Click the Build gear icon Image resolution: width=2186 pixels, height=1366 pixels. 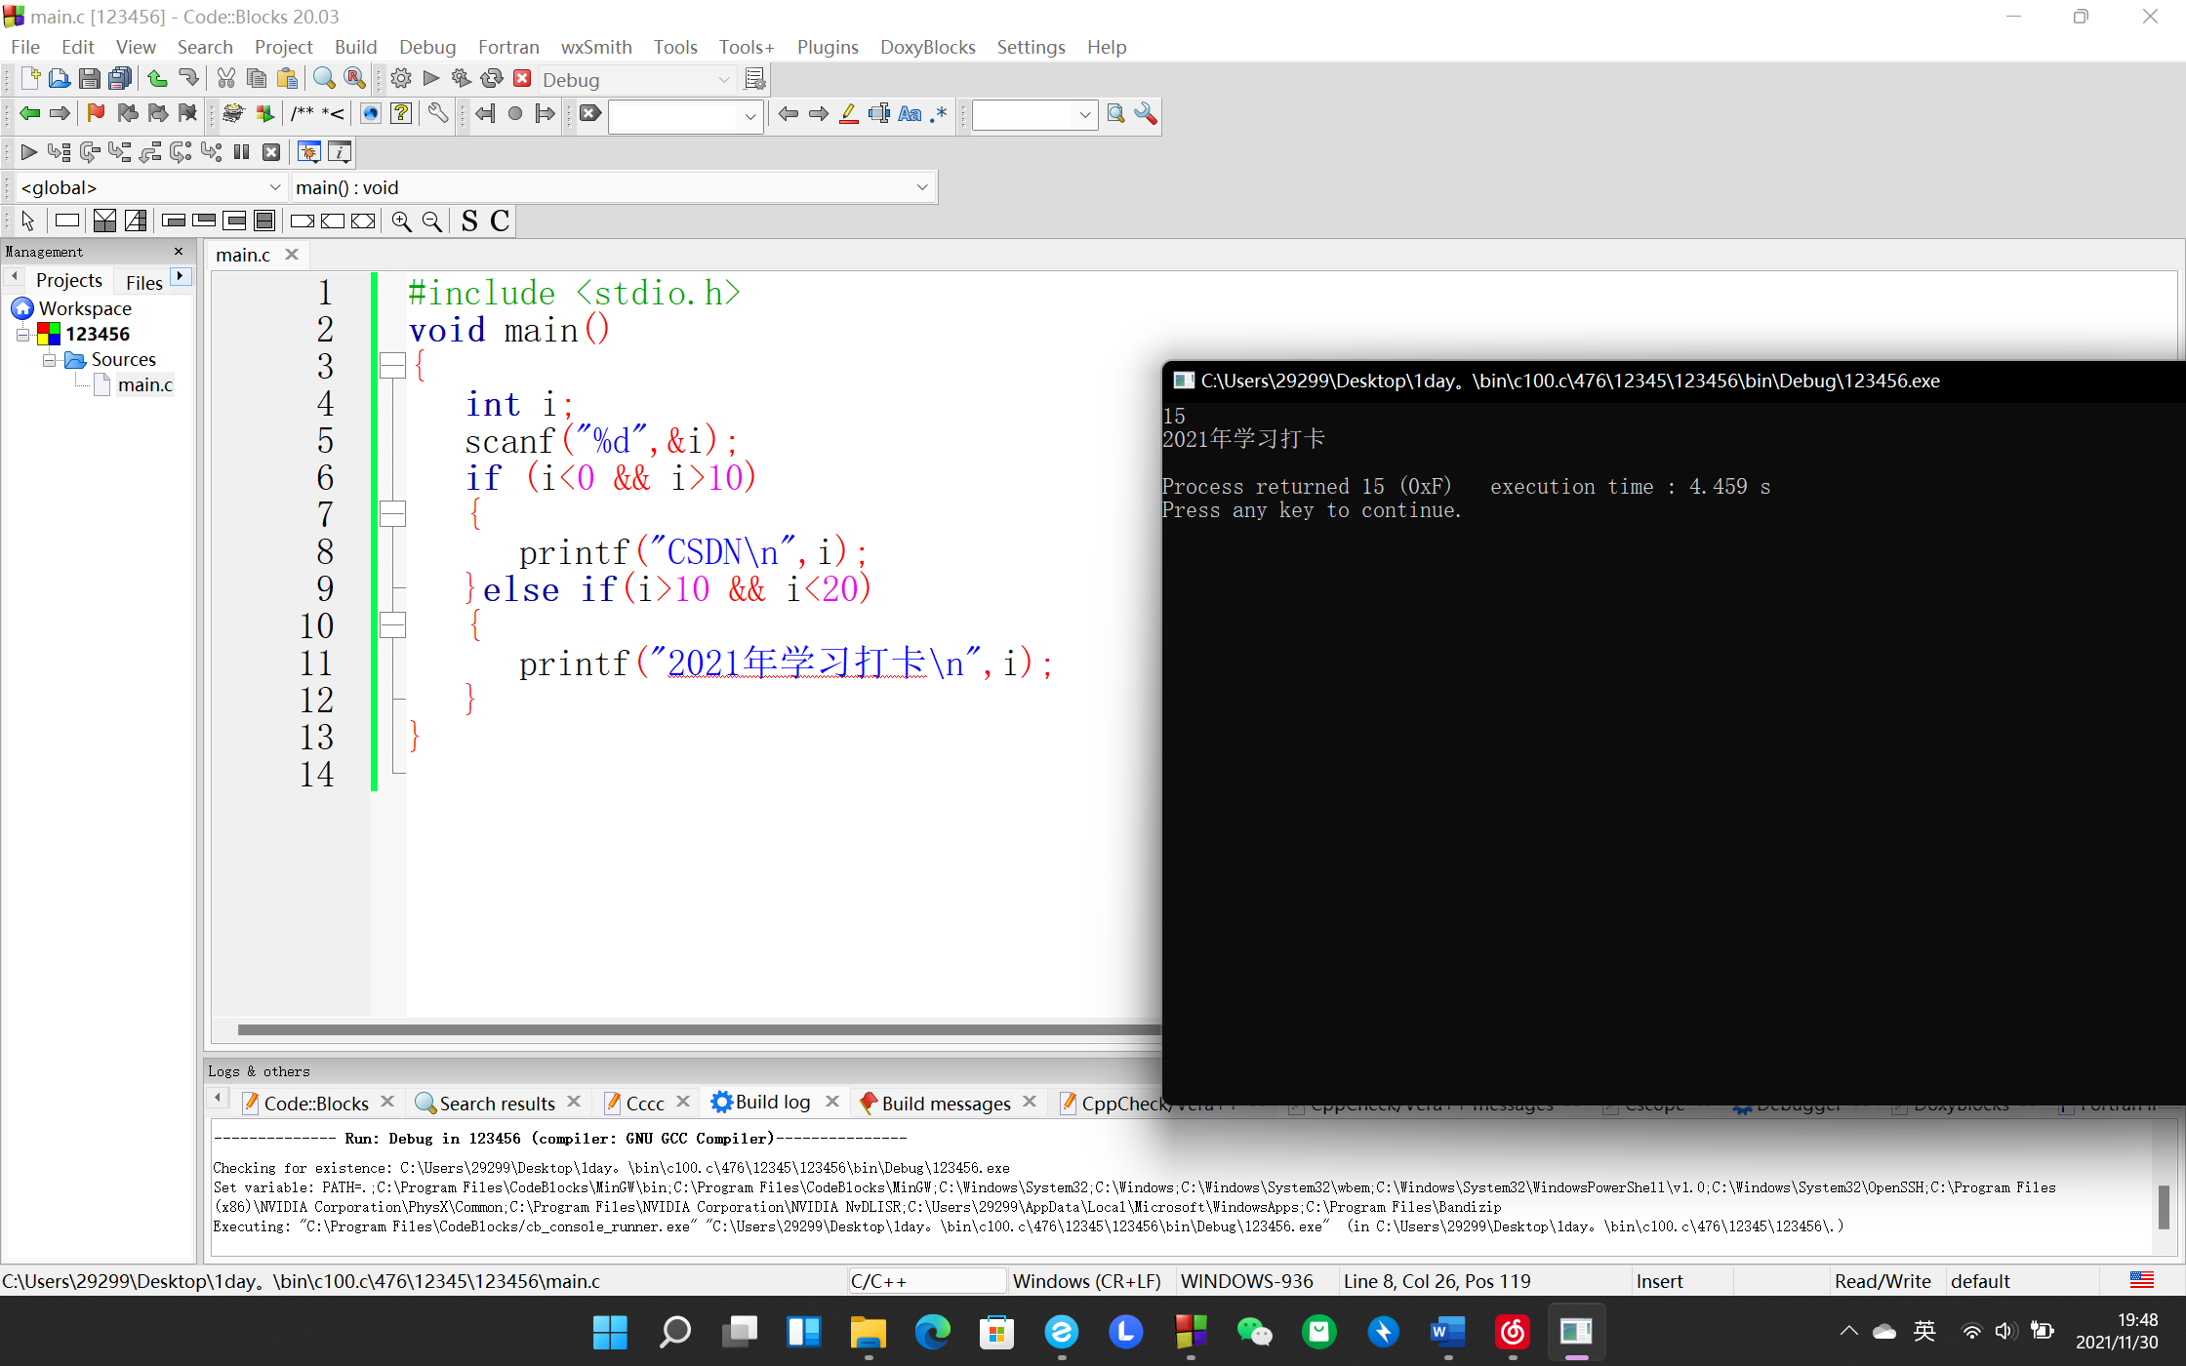(400, 79)
